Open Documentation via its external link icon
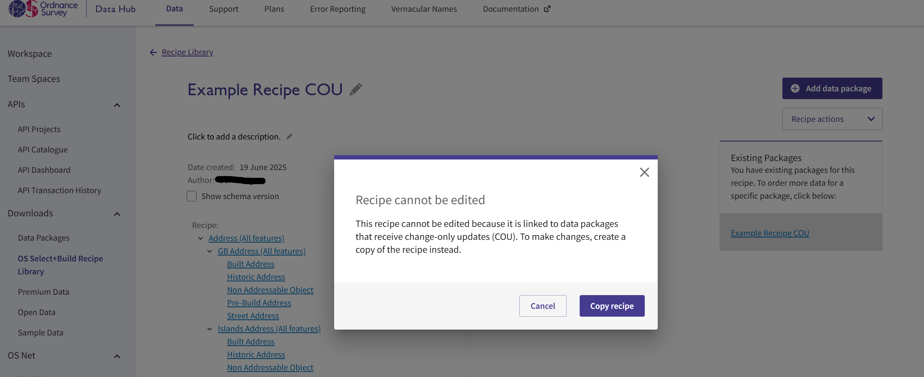Image resolution: width=924 pixels, height=377 pixels. point(547,8)
